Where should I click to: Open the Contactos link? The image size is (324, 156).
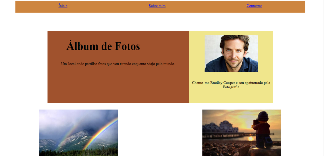point(254,6)
